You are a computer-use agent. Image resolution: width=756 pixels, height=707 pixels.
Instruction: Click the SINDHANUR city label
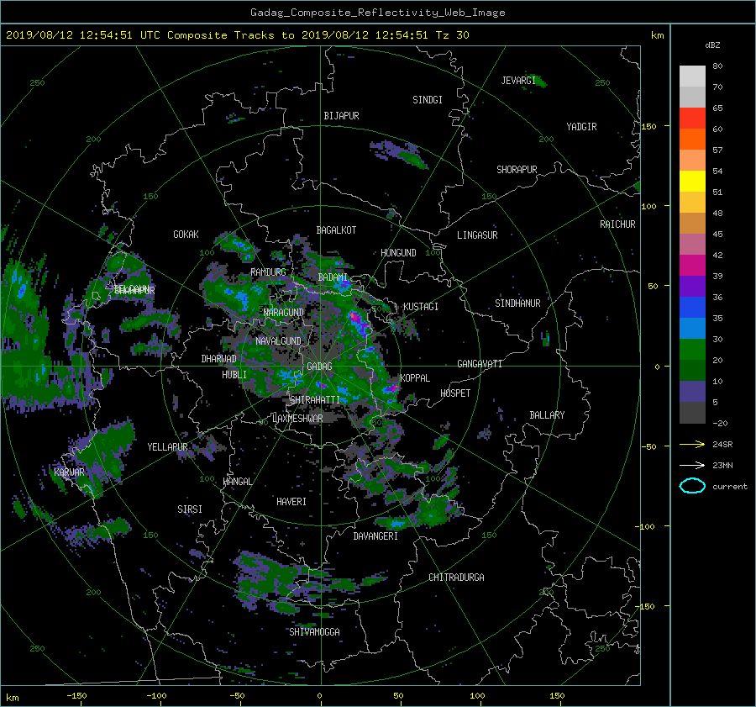pos(517,303)
